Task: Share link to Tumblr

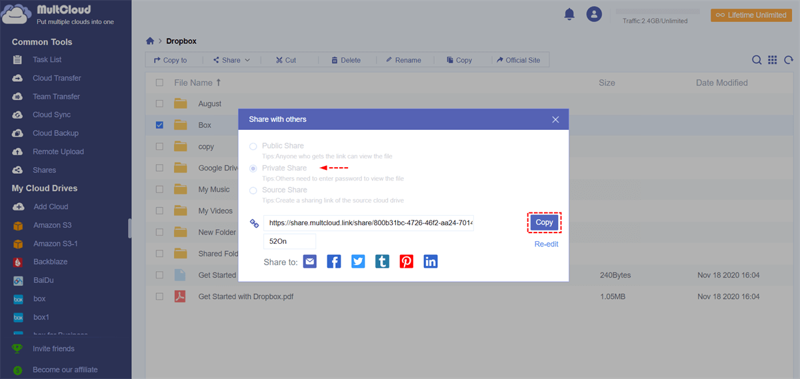Action: pos(382,262)
